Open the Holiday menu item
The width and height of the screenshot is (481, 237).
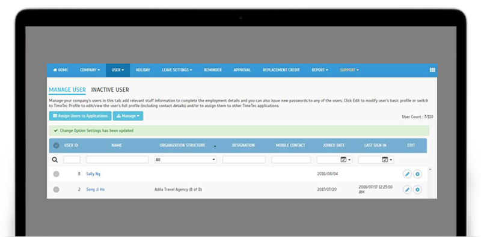(143, 70)
